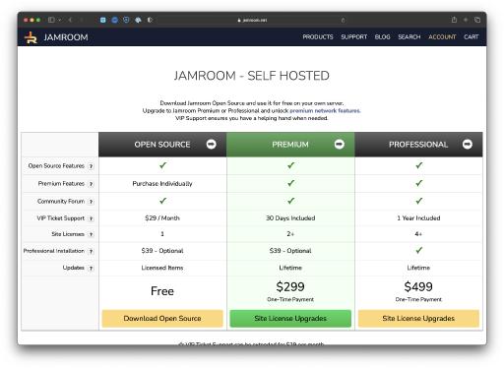Click the shield extension icon

coord(126,20)
